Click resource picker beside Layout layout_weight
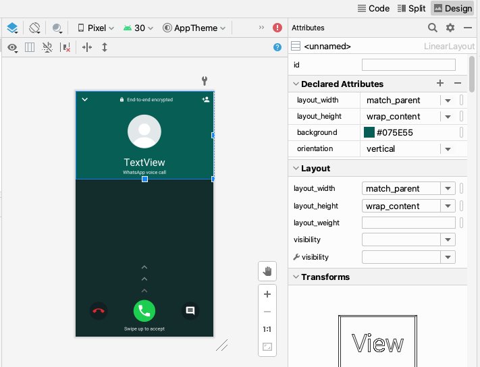Image resolution: width=480 pixels, height=367 pixels. (462, 223)
